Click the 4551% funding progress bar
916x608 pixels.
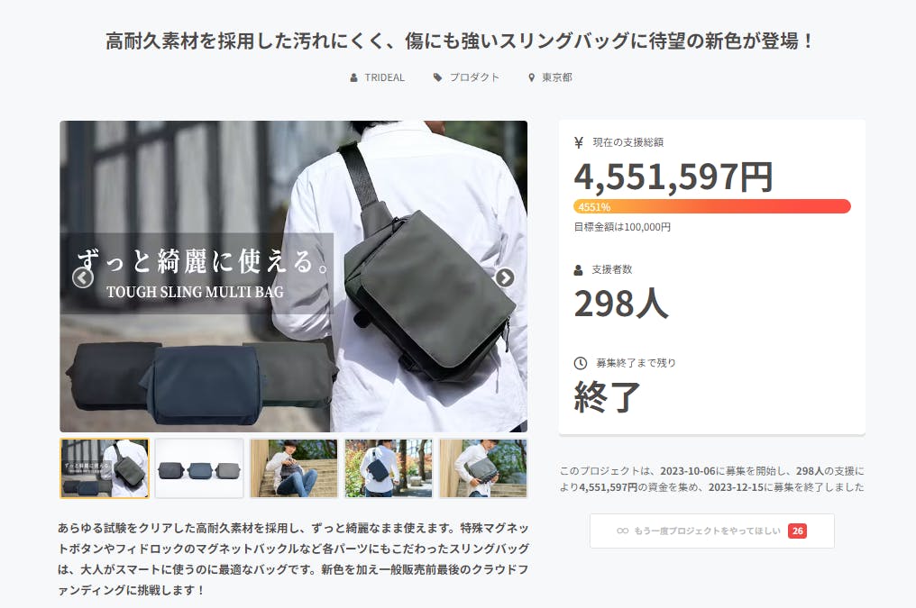pos(712,206)
